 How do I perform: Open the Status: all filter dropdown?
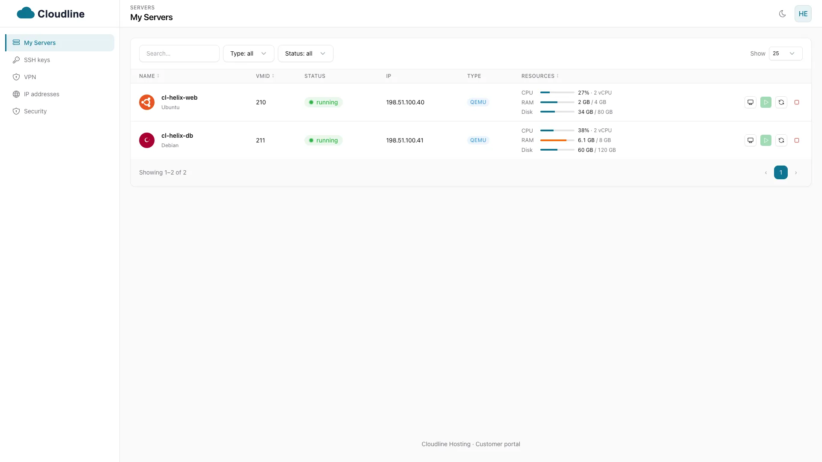tap(306, 53)
